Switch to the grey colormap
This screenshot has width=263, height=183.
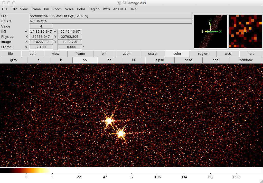point(14,60)
